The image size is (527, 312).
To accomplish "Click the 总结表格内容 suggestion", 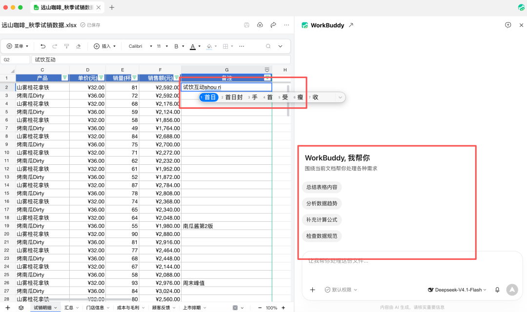I will click(322, 187).
